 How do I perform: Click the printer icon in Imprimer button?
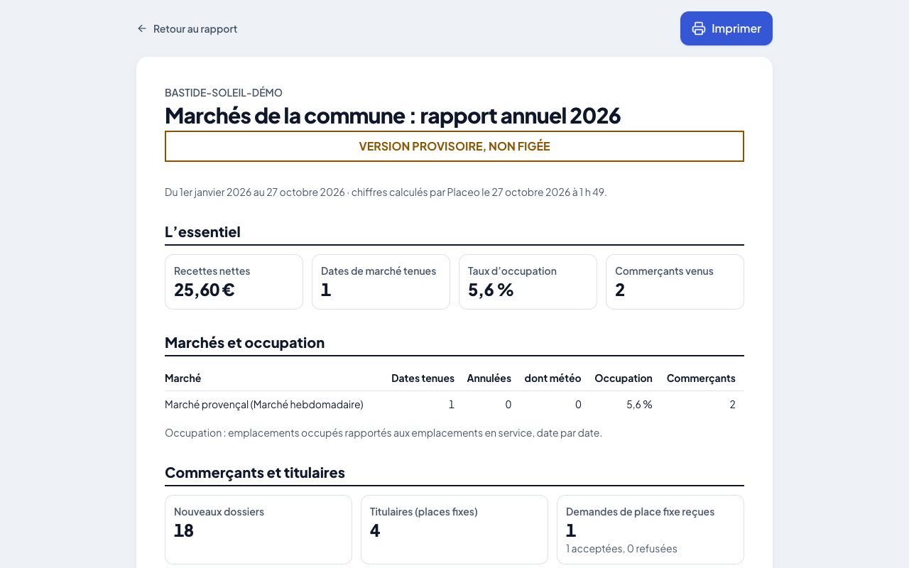coord(699,28)
